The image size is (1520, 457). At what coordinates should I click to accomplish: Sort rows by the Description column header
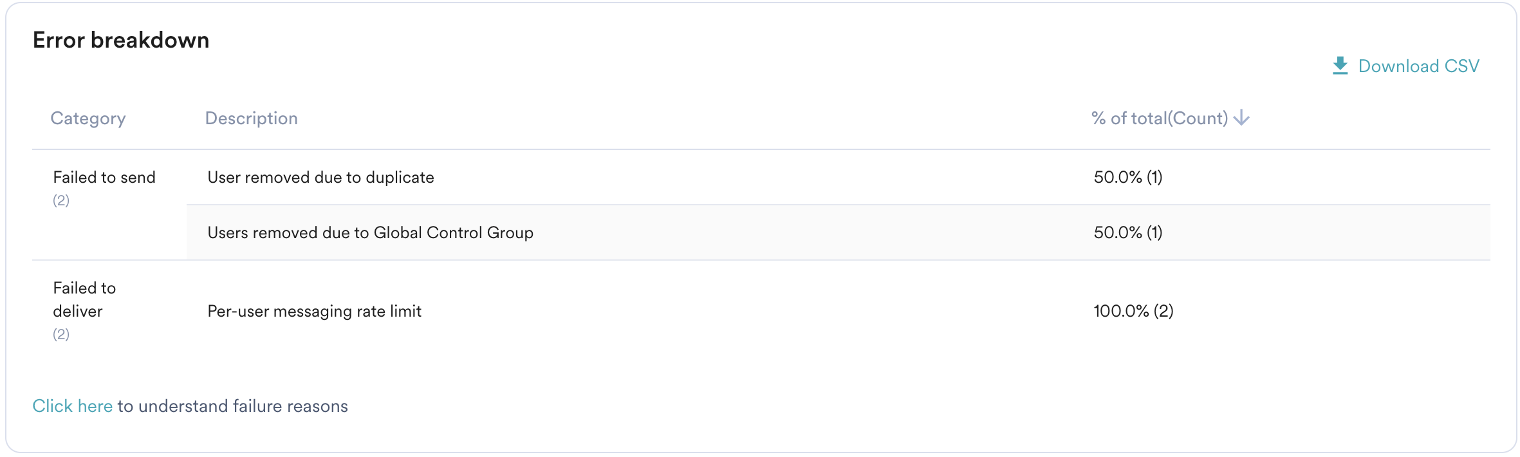[252, 118]
